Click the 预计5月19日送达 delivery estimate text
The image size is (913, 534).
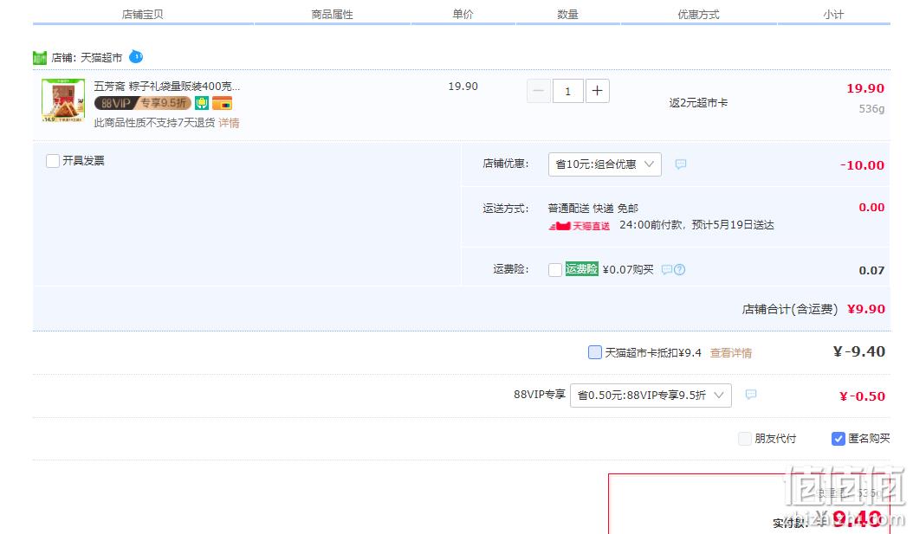733,225
